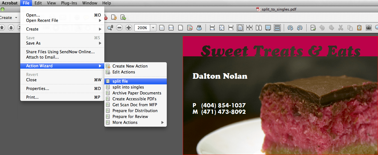The height and width of the screenshot is (155, 378).
Task: Open the zoom percentage dropdown arrow
Action: pyautogui.click(x=153, y=28)
